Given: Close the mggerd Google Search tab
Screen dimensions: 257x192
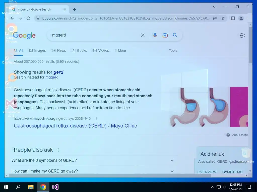Looking at the screenshot, I should (65, 9).
